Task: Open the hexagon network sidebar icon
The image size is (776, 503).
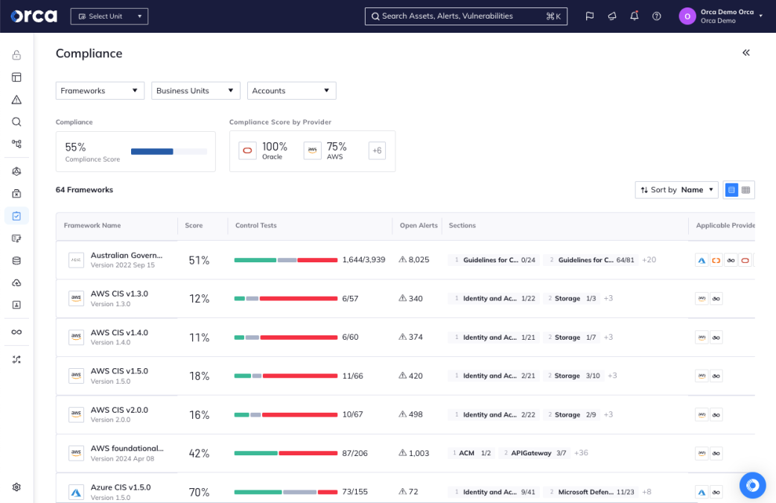Action: tap(16, 171)
